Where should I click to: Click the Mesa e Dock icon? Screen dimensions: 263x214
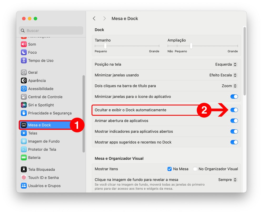[24, 125]
